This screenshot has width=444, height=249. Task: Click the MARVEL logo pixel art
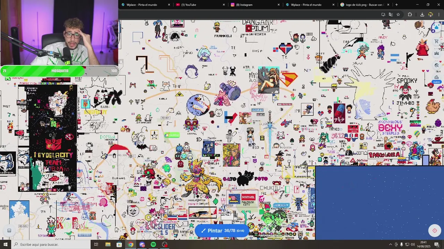[248, 197]
